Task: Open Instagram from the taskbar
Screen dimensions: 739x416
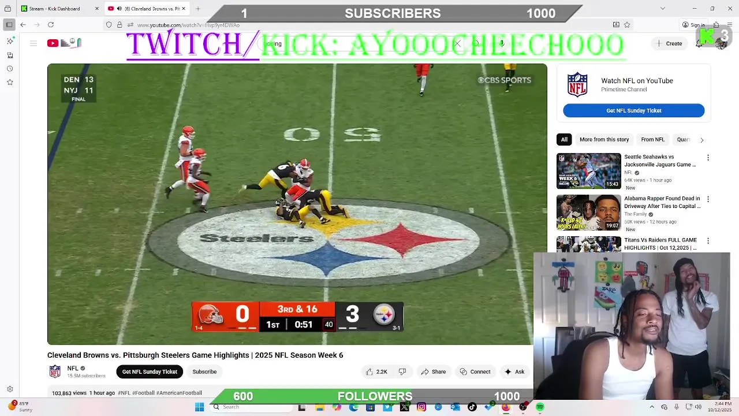Action: click(421, 407)
